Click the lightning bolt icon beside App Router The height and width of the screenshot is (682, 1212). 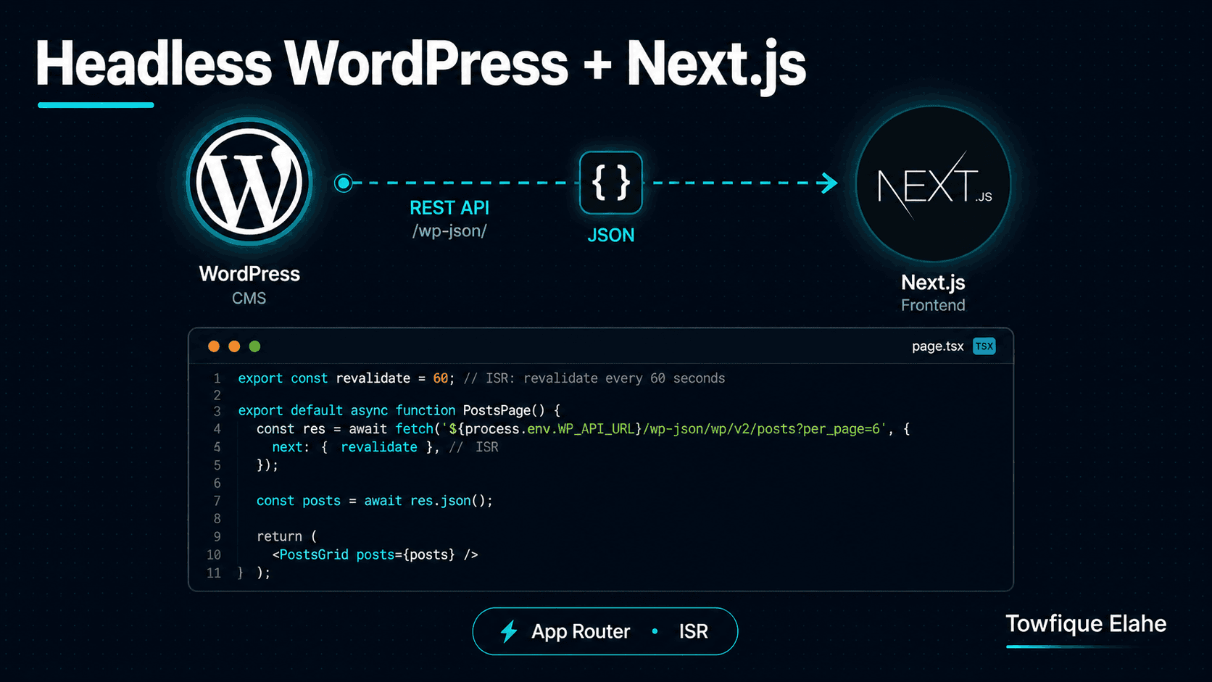tap(509, 631)
